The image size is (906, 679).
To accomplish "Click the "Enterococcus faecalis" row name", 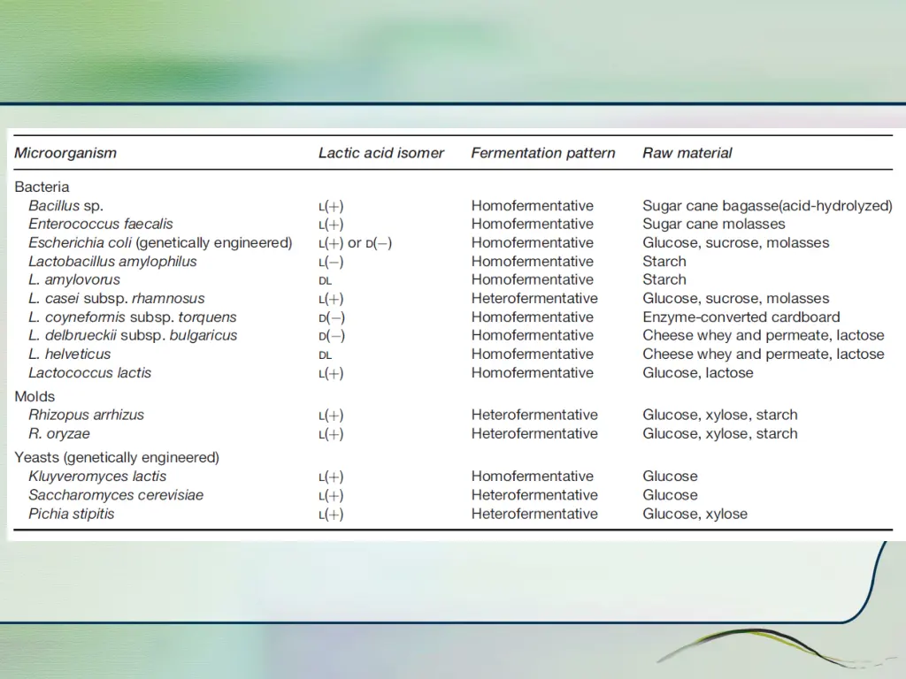I will (x=101, y=224).
